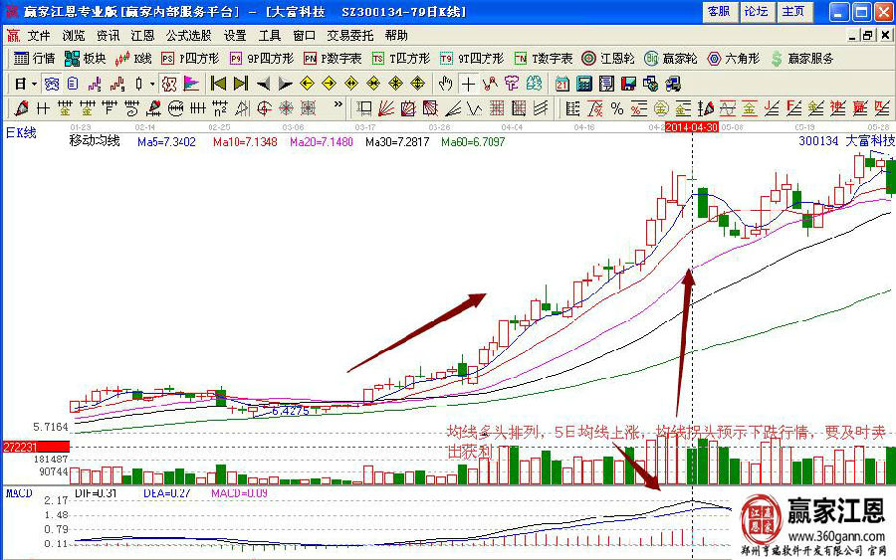The height and width of the screenshot is (560, 896).
Task: Expand the 日 period dropdown arrow
Action: [x=34, y=84]
